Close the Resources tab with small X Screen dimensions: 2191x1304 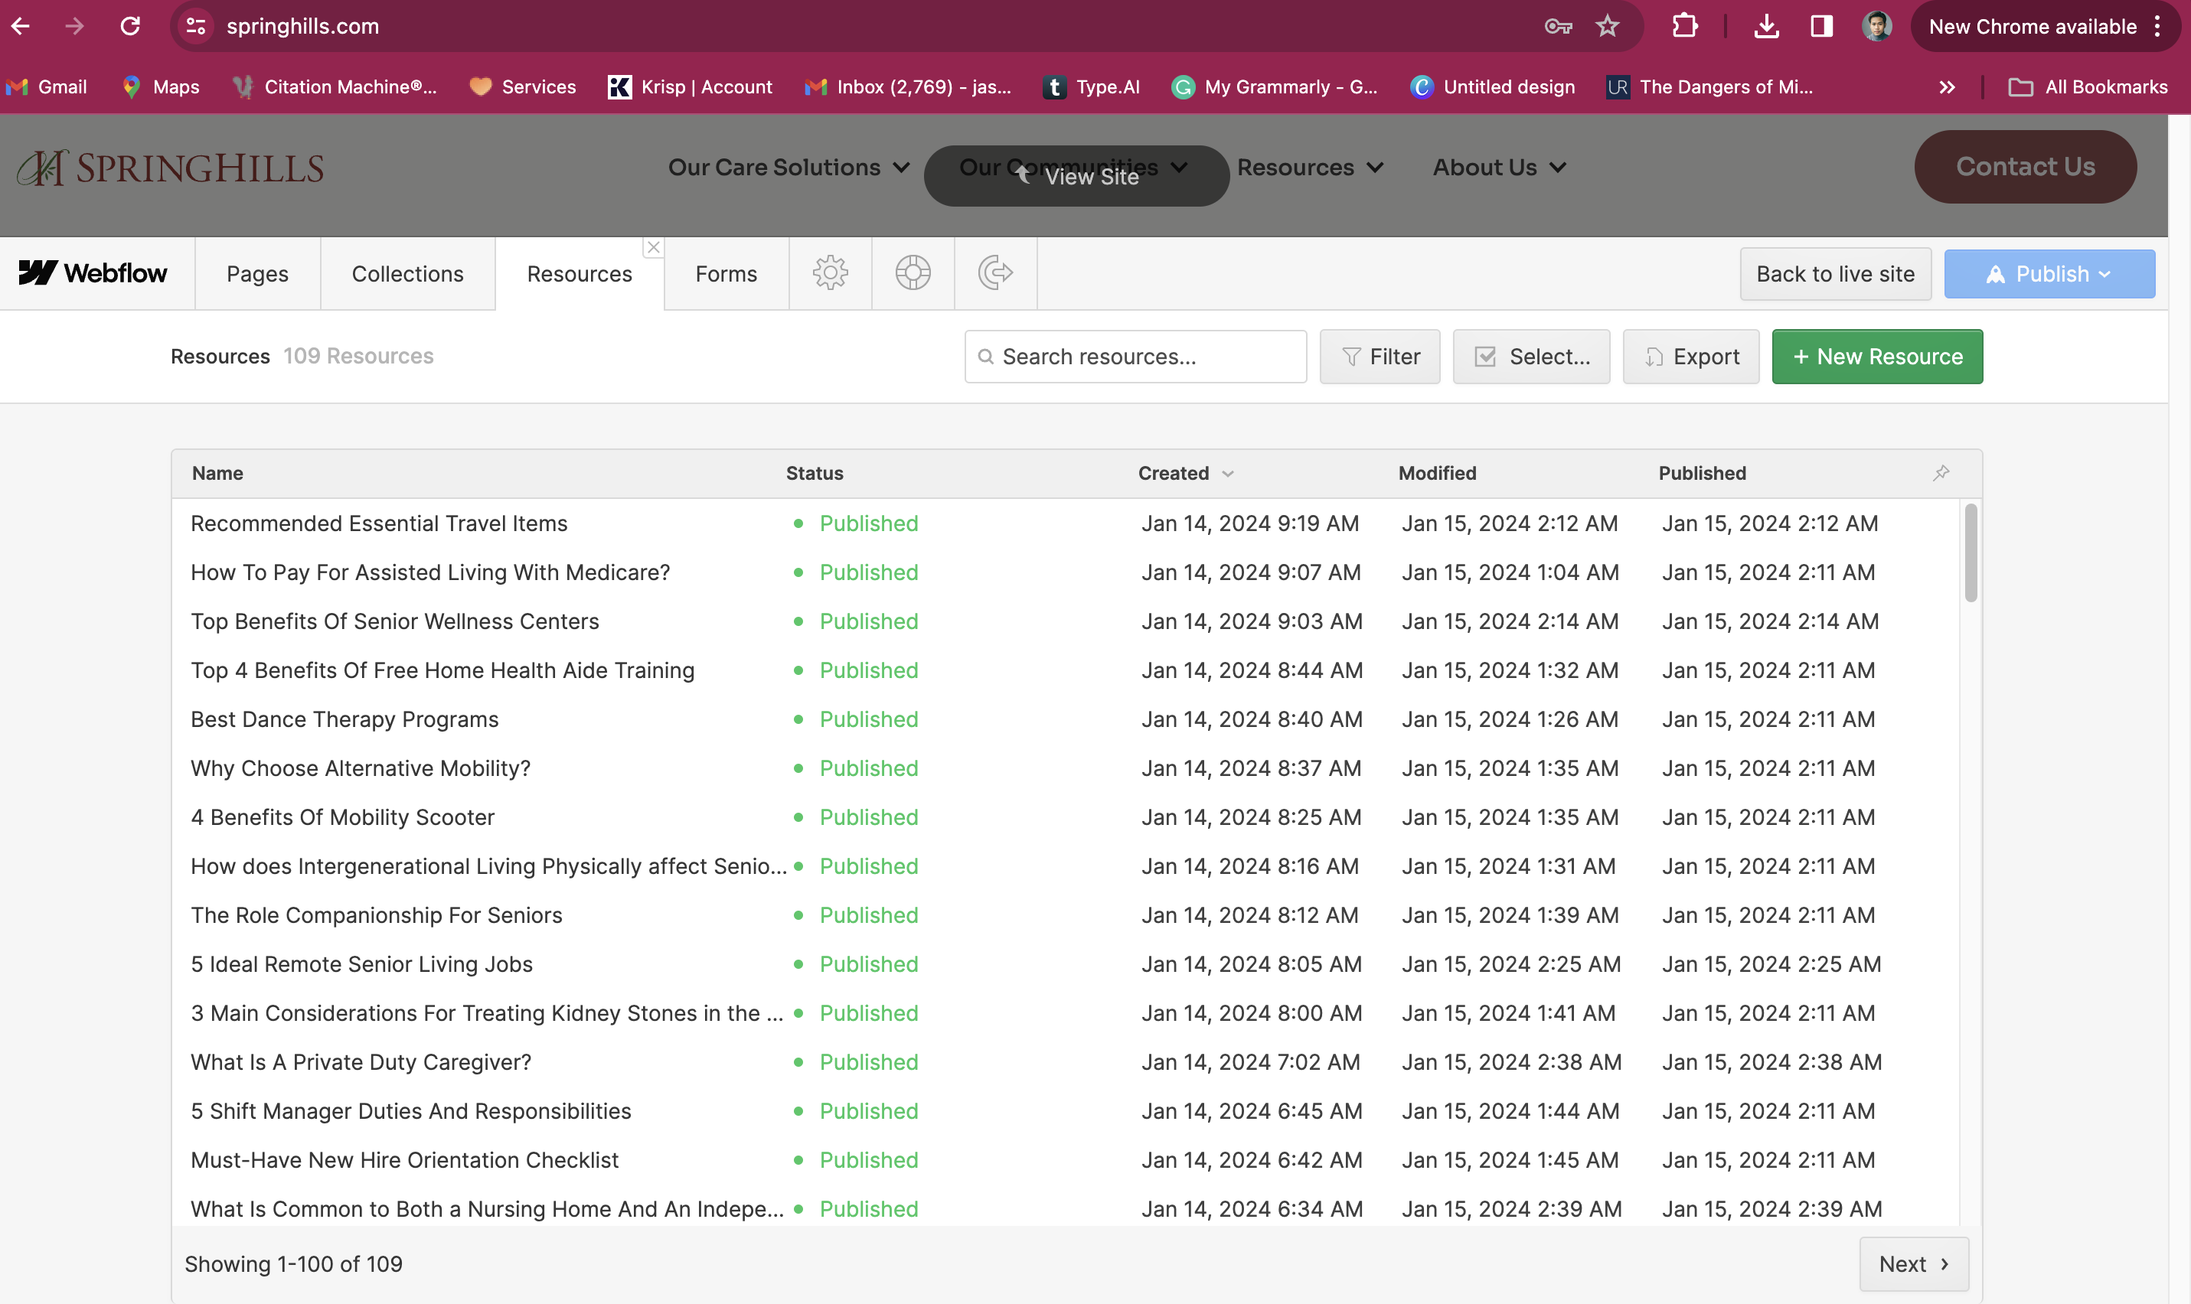point(653,248)
